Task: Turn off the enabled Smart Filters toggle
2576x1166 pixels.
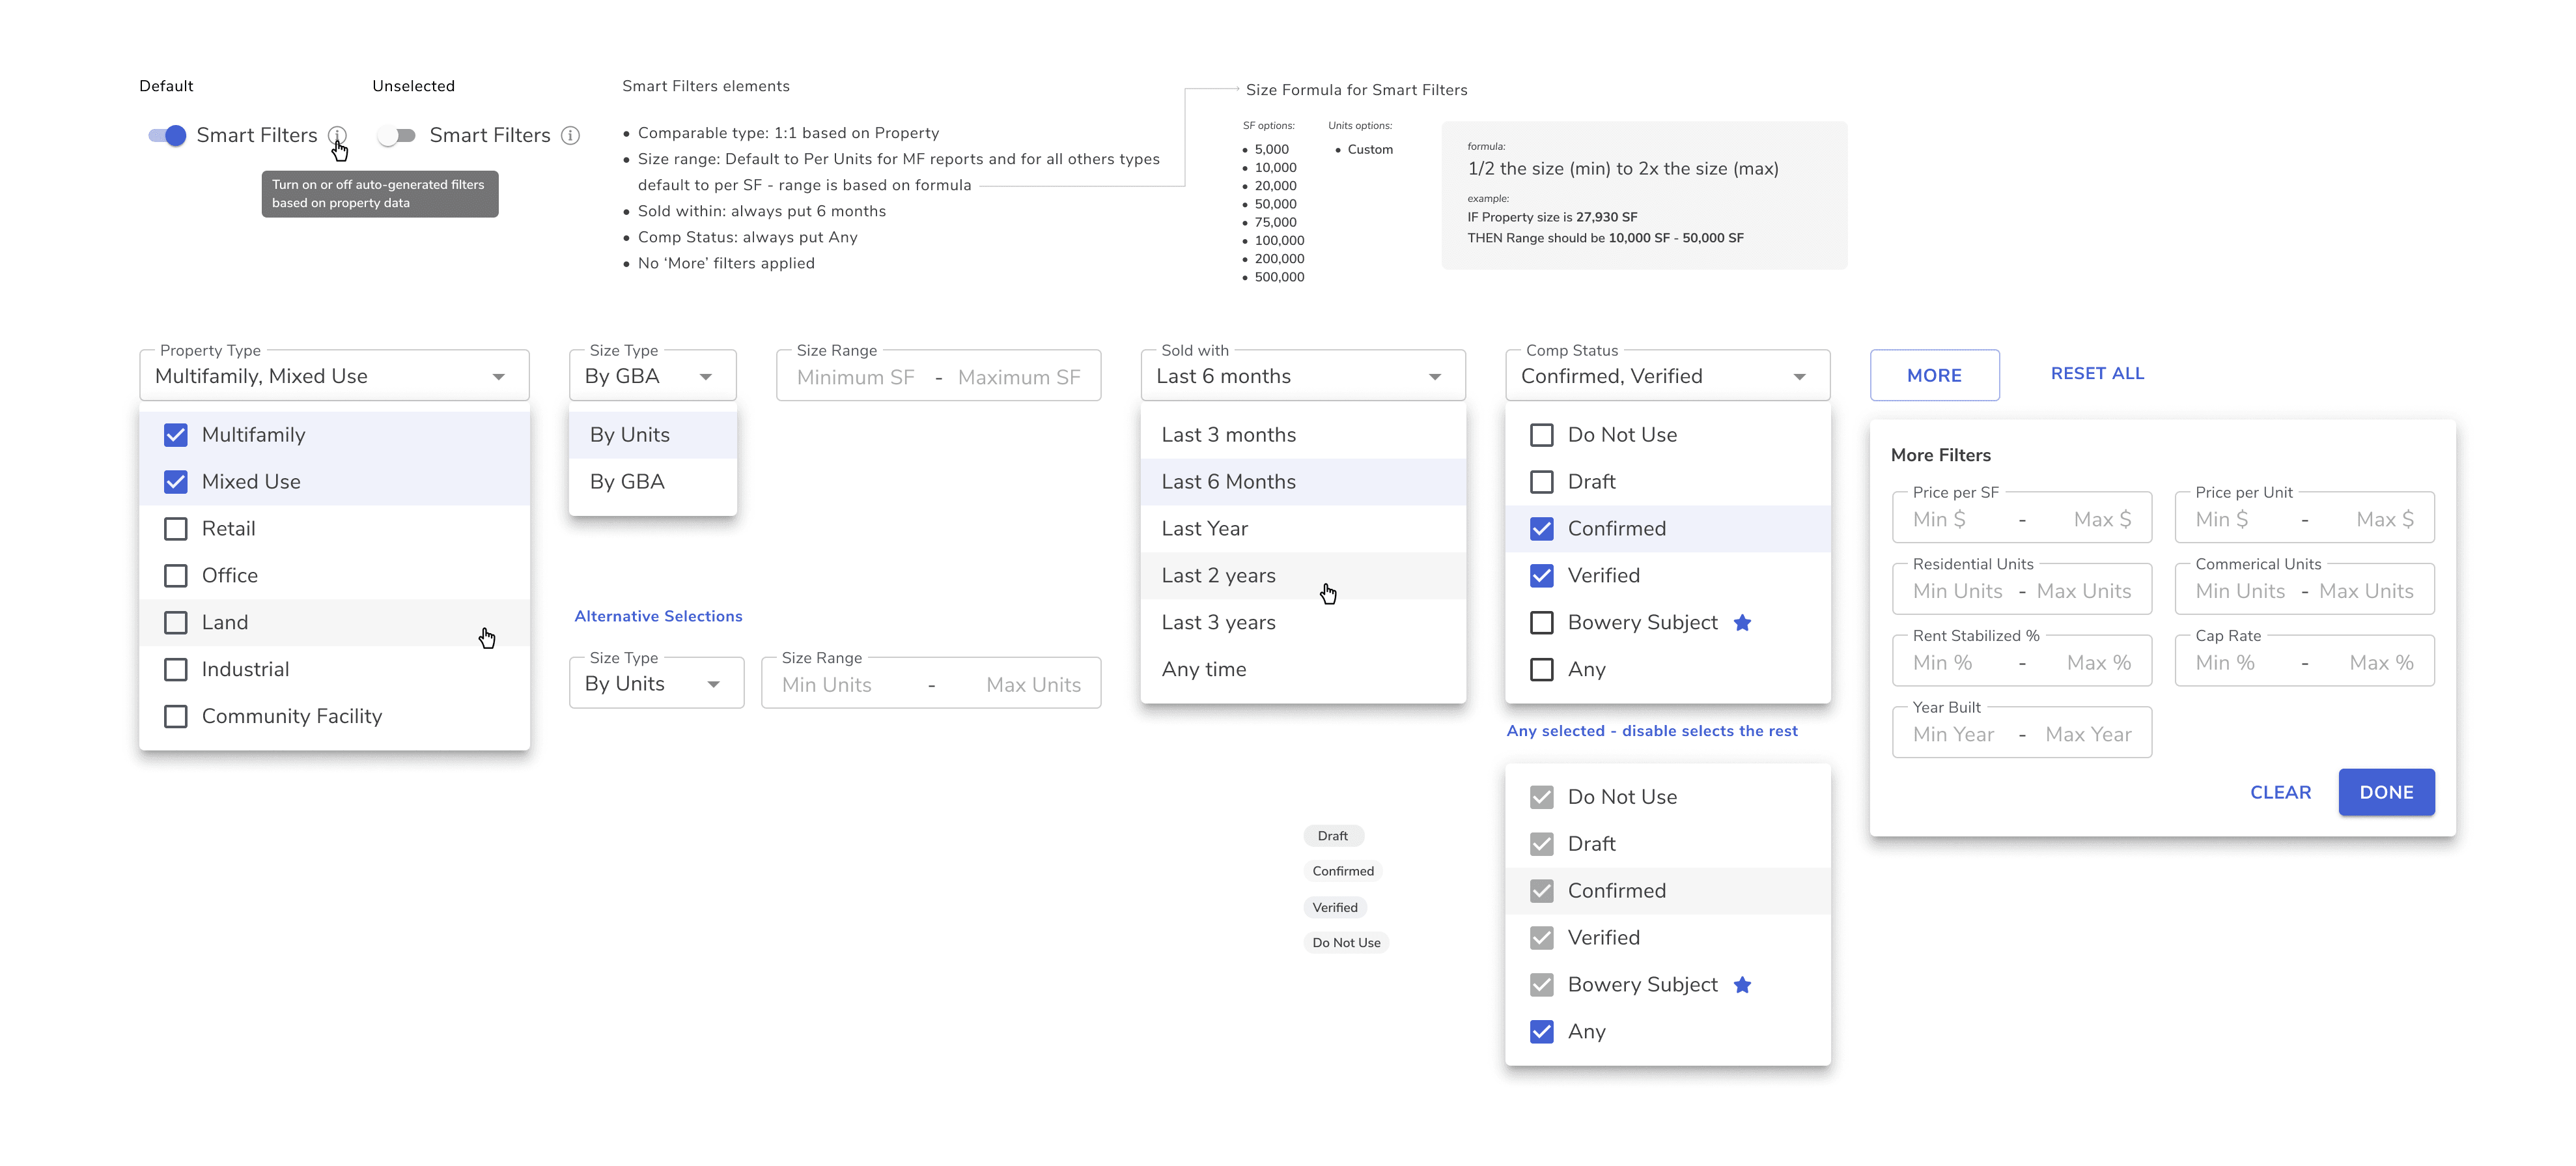Action: (x=167, y=135)
